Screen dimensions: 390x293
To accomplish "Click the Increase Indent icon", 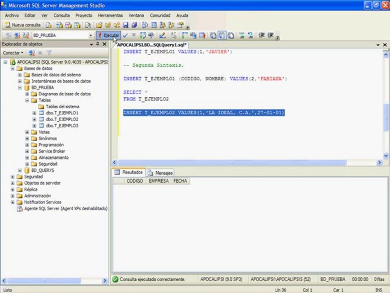I will pos(271,35).
